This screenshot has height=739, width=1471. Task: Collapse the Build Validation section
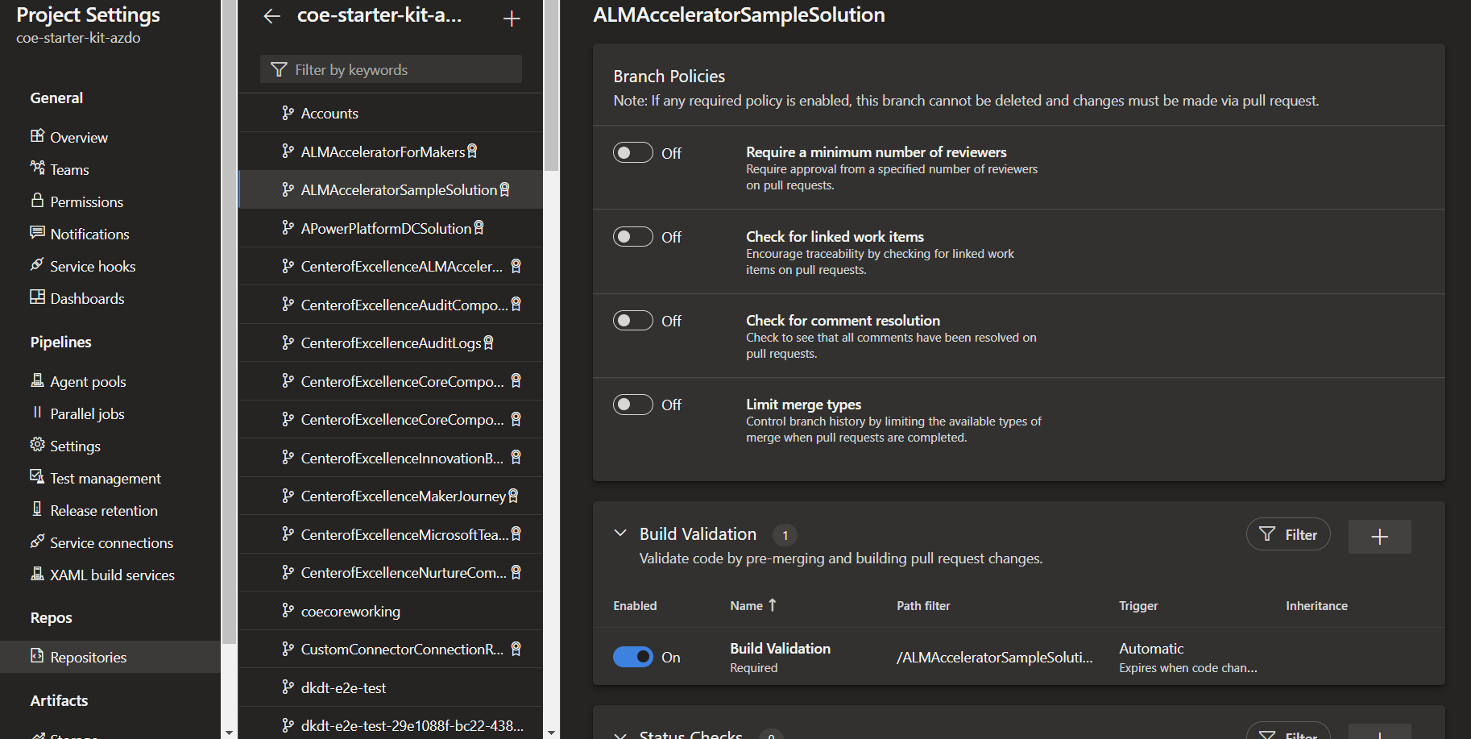point(620,533)
